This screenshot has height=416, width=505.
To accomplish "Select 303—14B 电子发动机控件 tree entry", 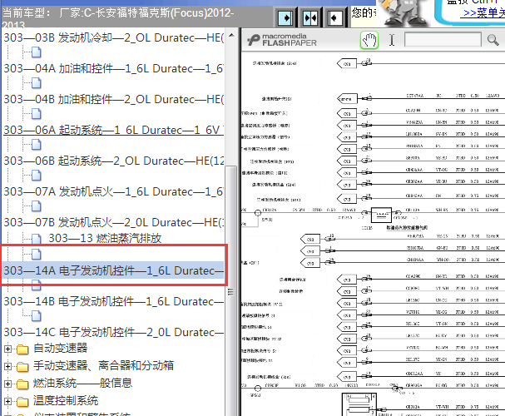I will click(x=113, y=301).
